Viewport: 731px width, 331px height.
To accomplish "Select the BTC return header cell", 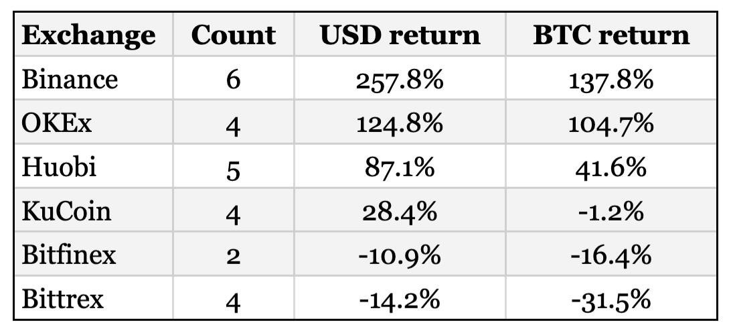I will tap(611, 36).
